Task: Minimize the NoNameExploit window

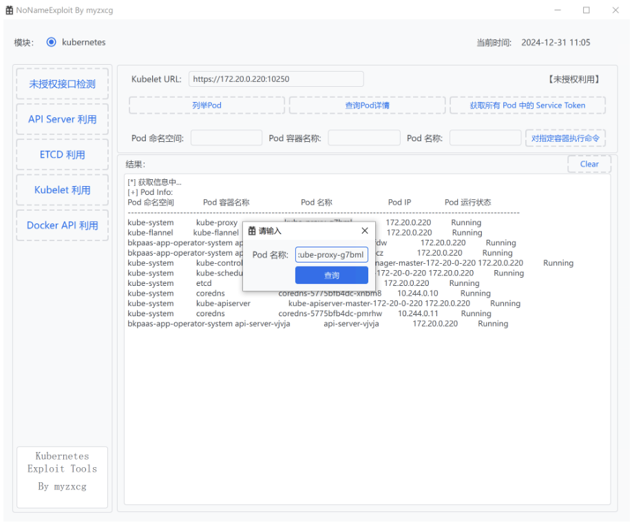Action: pyautogui.click(x=558, y=10)
